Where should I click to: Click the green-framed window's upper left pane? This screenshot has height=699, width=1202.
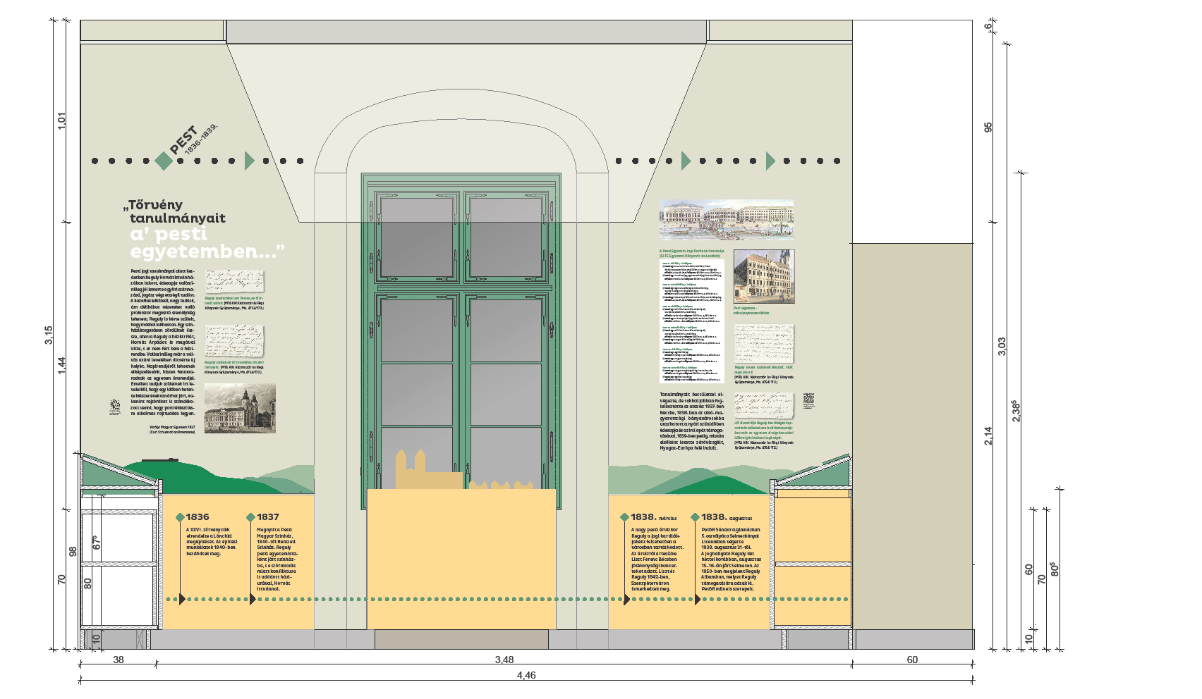click(x=422, y=237)
